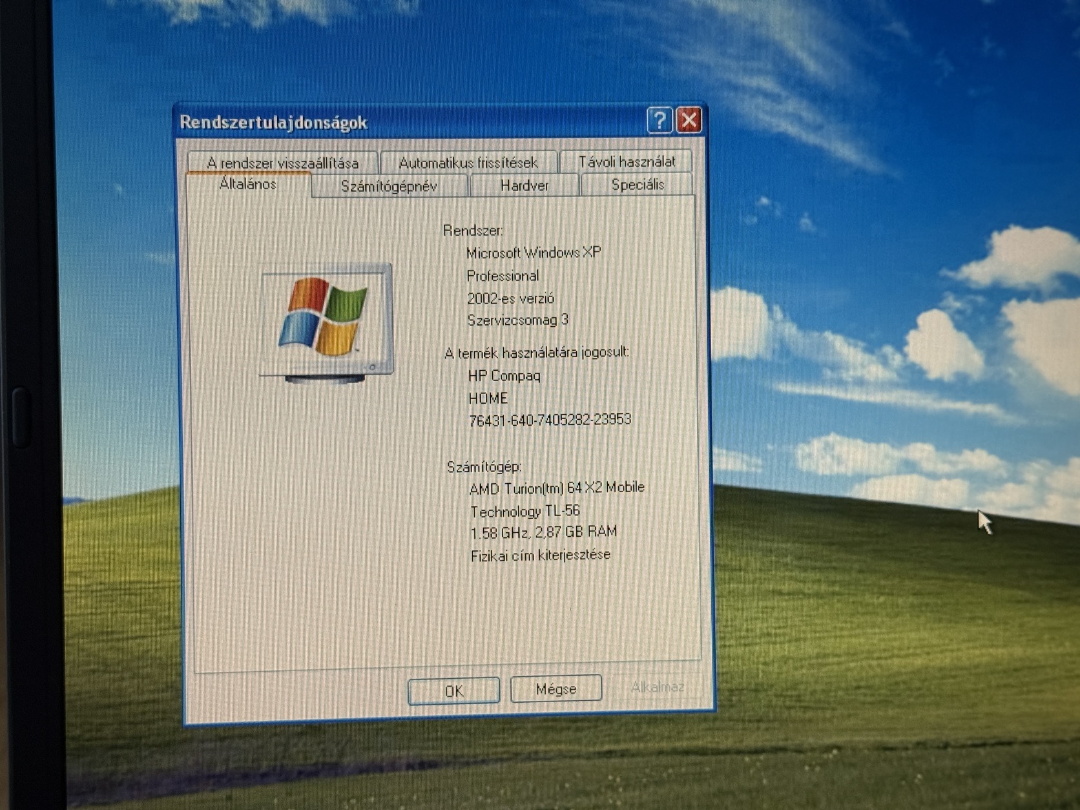Screen dimensions: 1080x810
Task: Click the Rendszertulajdonságok title bar
Action: click(x=439, y=121)
